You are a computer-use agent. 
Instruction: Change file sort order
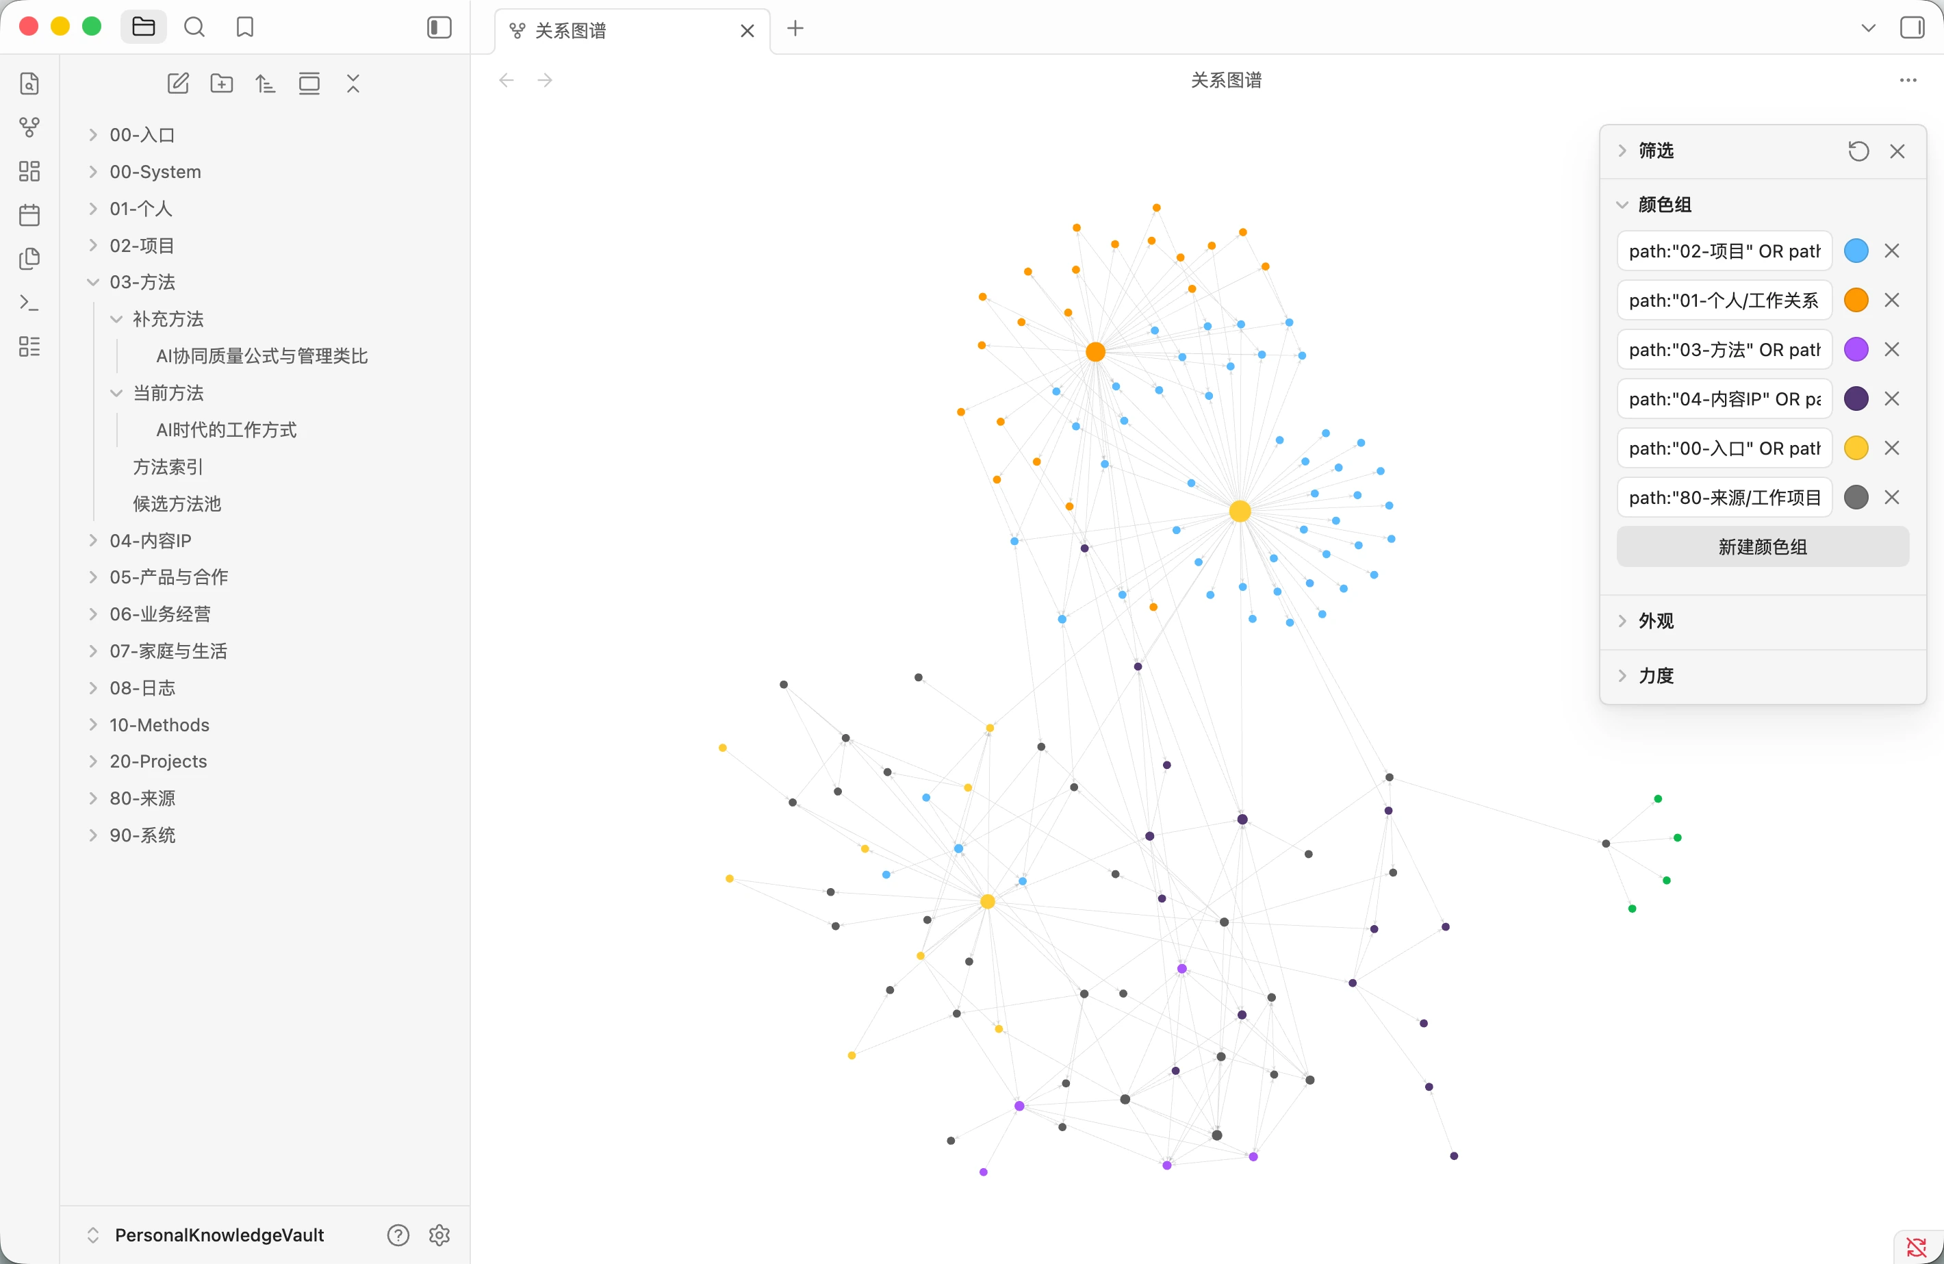[x=266, y=84]
